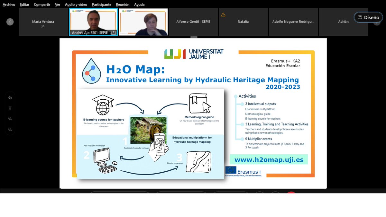Image resolution: width=386 pixels, height=217 pixels.
Task: Click www.h2omap.uji.es link on slide
Action: pyautogui.click(x=269, y=160)
